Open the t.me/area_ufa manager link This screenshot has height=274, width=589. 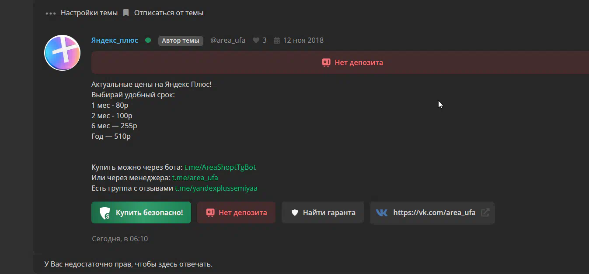tap(195, 178)
